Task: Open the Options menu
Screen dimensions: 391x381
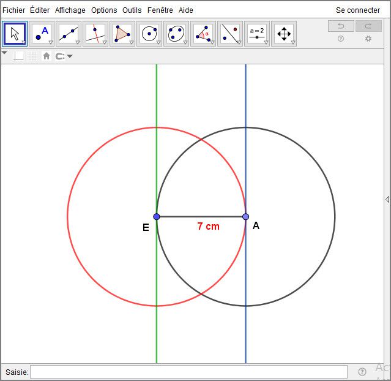Action: (x=104, y=10)
